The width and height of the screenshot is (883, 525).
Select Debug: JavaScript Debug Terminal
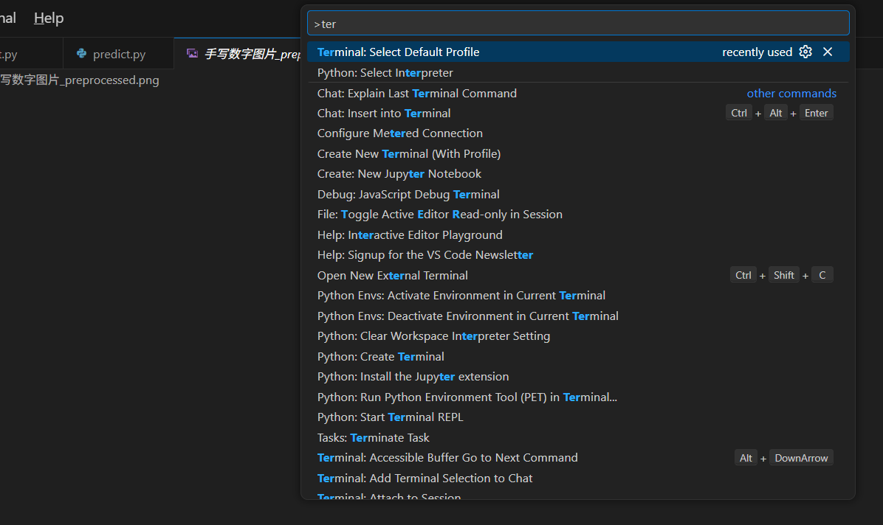tap(578, 194)
